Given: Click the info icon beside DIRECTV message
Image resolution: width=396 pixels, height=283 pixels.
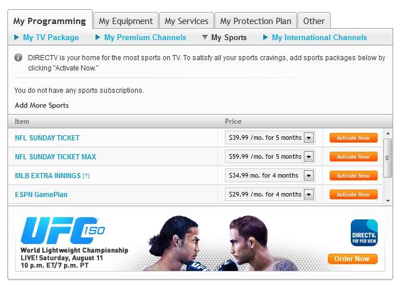Looking at the screenshot, I should pyautogui.click(x=18, y=58).
